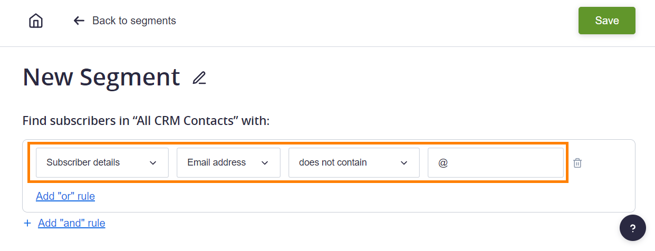Viewport: 655px width, 251px height.
Task: Go to the home icon
Action: [x=36, y=21]
